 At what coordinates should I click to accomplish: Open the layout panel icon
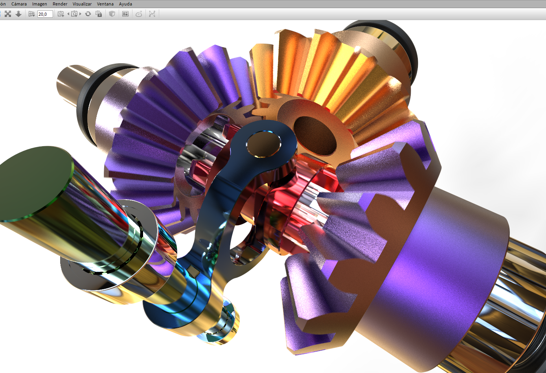125,14
